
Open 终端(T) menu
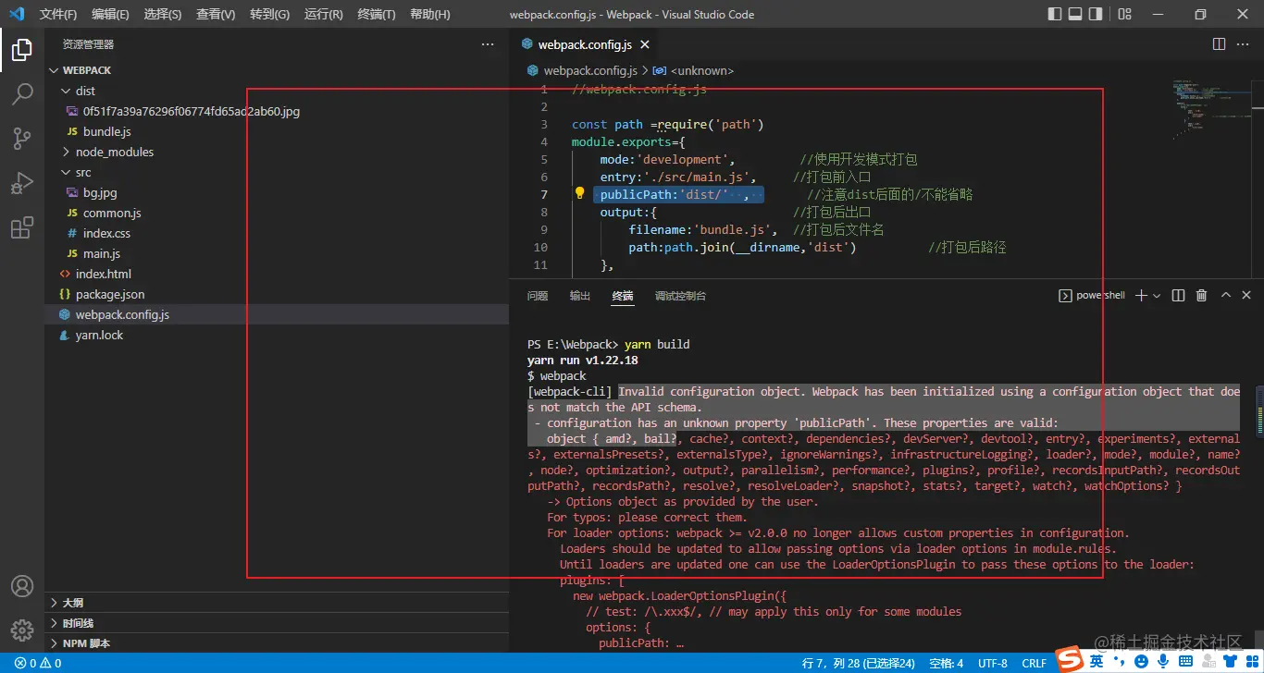pyautogui.click(x=376, y=15)
